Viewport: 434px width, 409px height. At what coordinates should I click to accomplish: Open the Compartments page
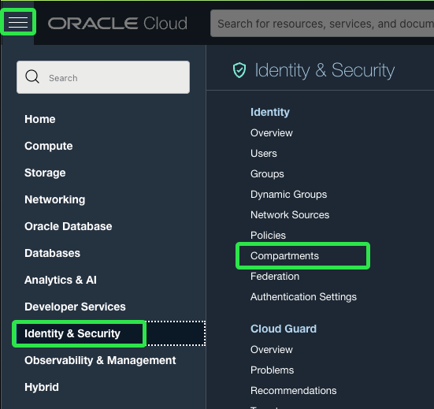click(x=284, y=256)
